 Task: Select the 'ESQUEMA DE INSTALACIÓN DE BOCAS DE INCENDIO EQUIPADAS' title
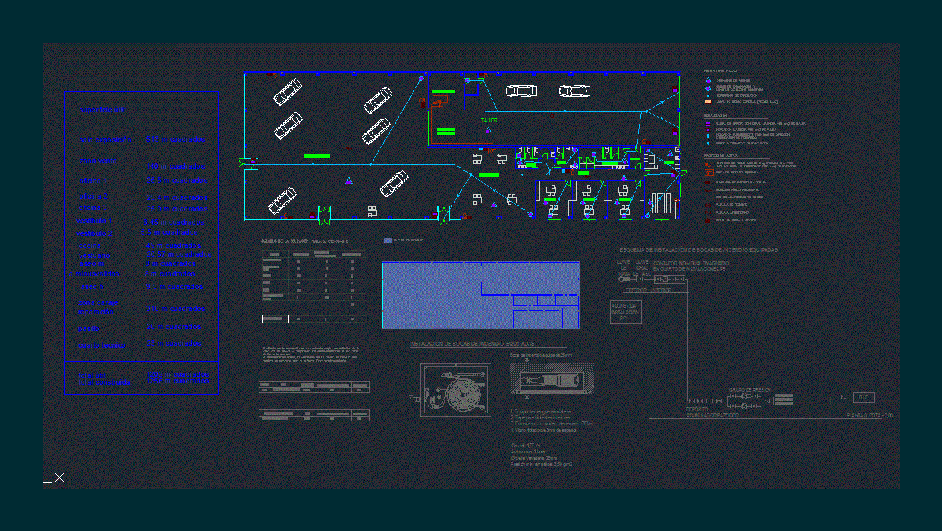698,250
